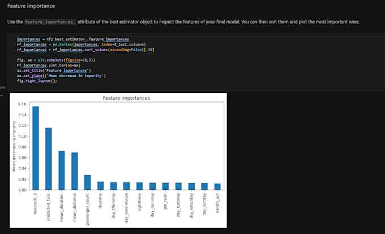Click the cell execution count next to the code cell
Viewport: 385px width, 234px height.
pos(3,87)
